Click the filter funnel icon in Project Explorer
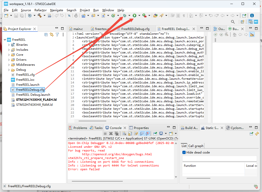 [57, 34]
